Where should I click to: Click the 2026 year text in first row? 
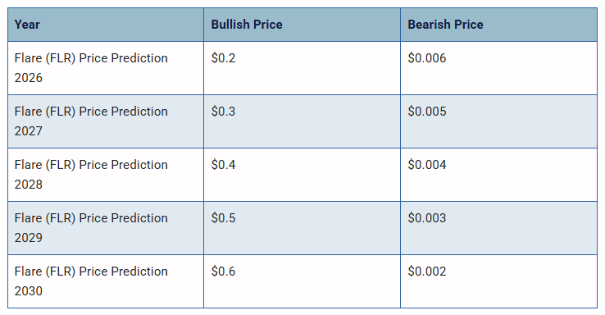[x=29, y=78]
